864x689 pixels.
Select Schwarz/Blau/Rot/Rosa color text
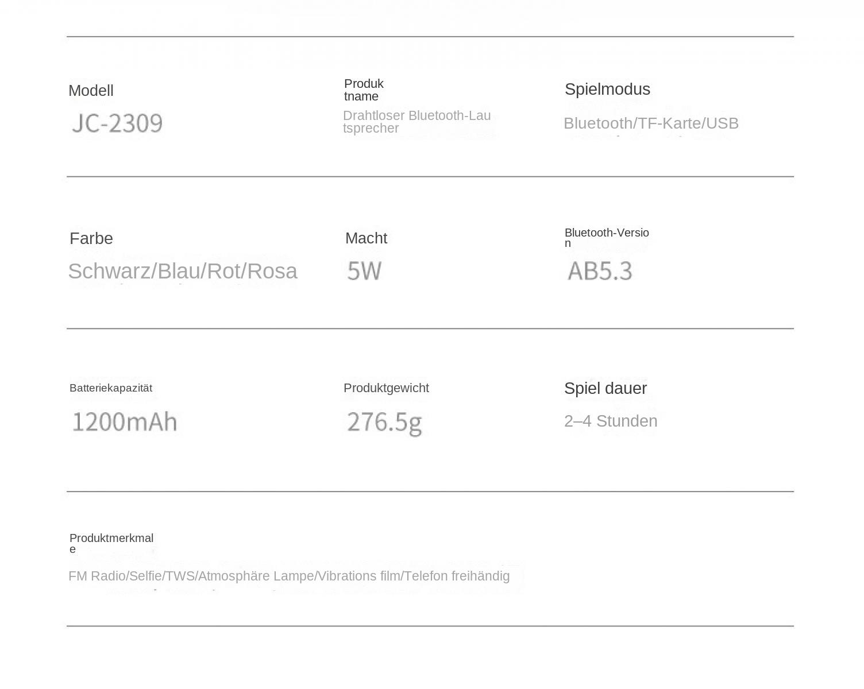[x=183, y=271]
